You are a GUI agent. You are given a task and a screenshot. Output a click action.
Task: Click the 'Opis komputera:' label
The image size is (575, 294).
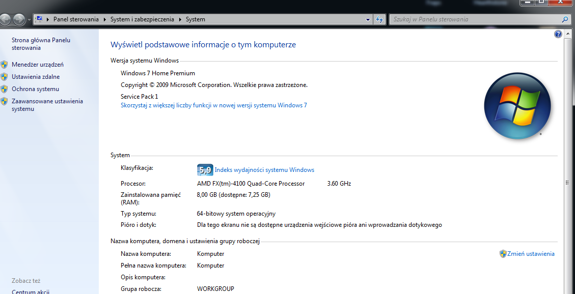point(143,277)
